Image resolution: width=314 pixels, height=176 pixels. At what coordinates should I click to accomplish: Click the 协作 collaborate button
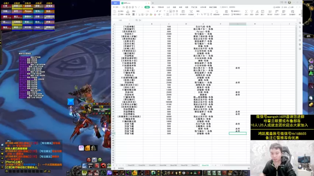pyautogui.click(x=284, y=7)
